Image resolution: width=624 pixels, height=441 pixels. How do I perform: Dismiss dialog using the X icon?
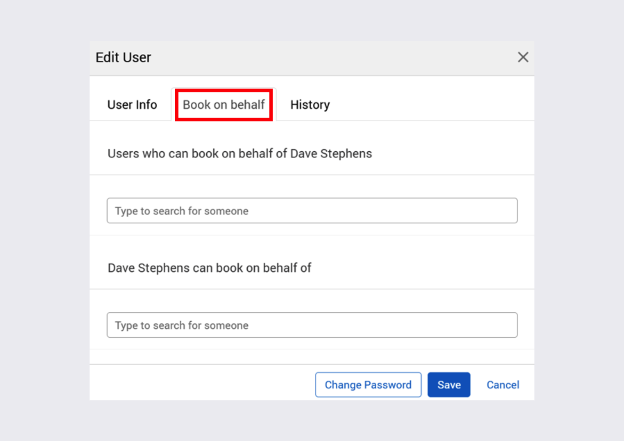click(x=523, y=57)
